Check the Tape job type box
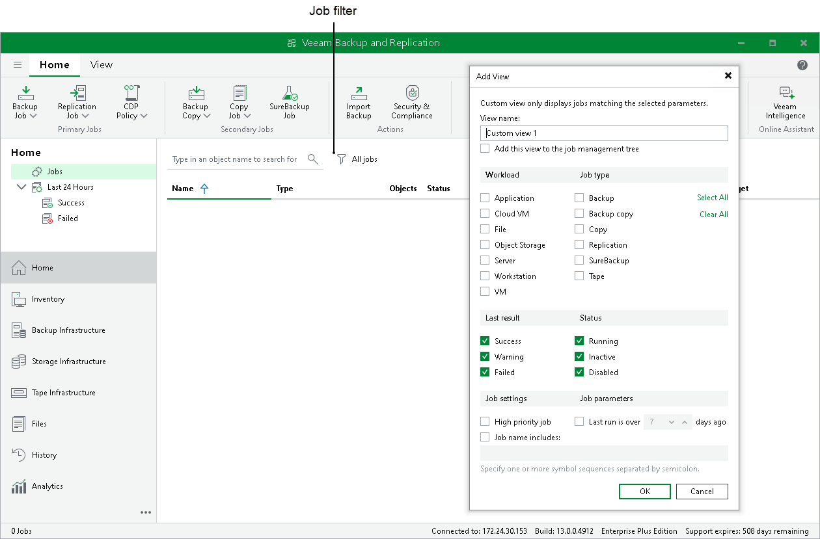Image resolution: width=820 pixels, height=539 pixels. pos(579,276)
